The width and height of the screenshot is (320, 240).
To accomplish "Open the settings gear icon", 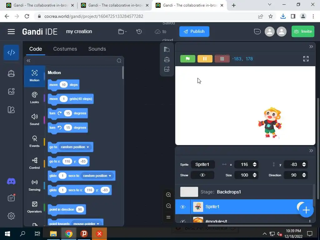I will (x=11, y=216).
